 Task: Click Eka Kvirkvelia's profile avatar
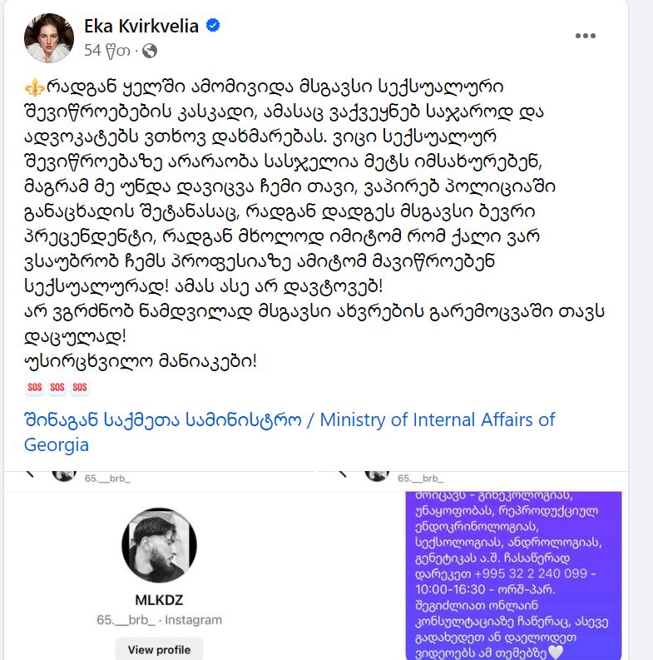tap(49, 38)
